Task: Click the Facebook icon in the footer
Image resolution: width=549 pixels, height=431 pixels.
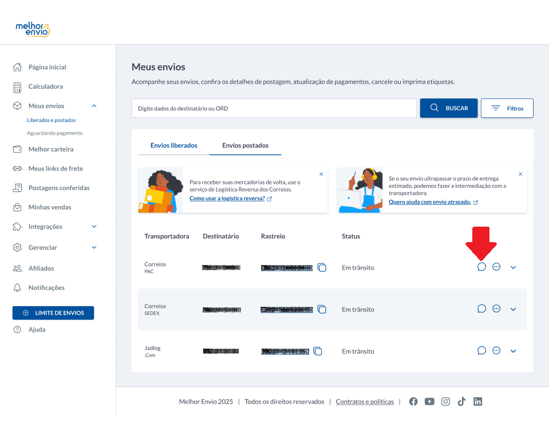Action: point(413,402)
